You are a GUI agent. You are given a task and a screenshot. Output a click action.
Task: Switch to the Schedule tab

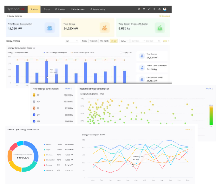click(60, 9)
